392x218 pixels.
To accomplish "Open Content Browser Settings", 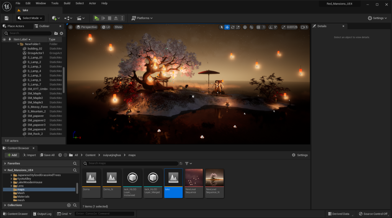I will (x=300, y=155).
